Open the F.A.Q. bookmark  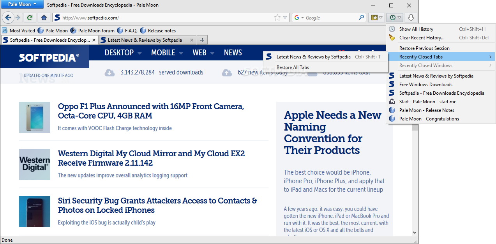pyautogui.click(x=127, y=30)
